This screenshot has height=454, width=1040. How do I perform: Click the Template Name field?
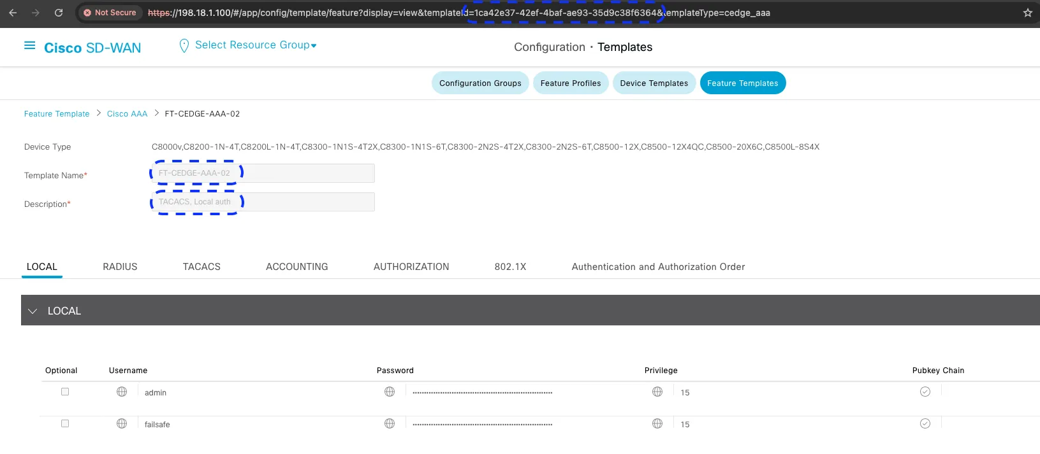(x=263, y=173)
